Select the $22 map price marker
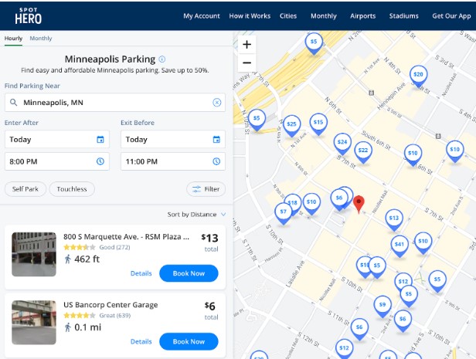 [363, 152]
